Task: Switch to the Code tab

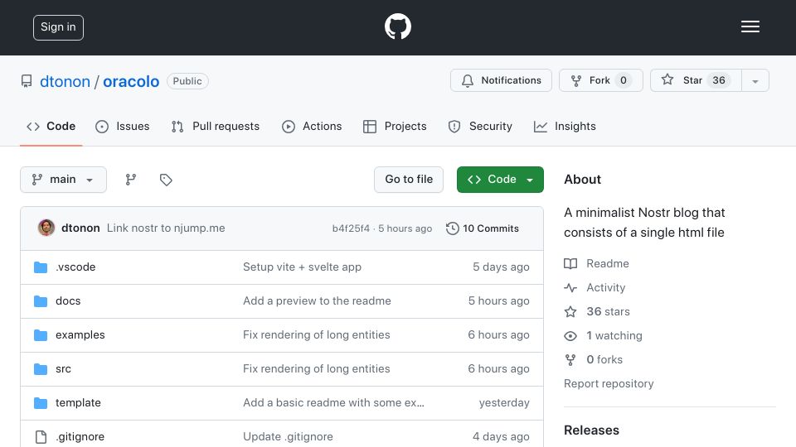Action: click(x=51, y=126)
